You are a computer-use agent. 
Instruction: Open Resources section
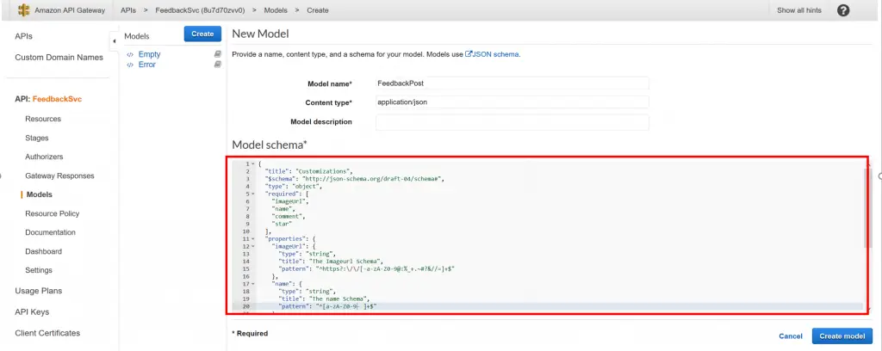click(43, 119)
